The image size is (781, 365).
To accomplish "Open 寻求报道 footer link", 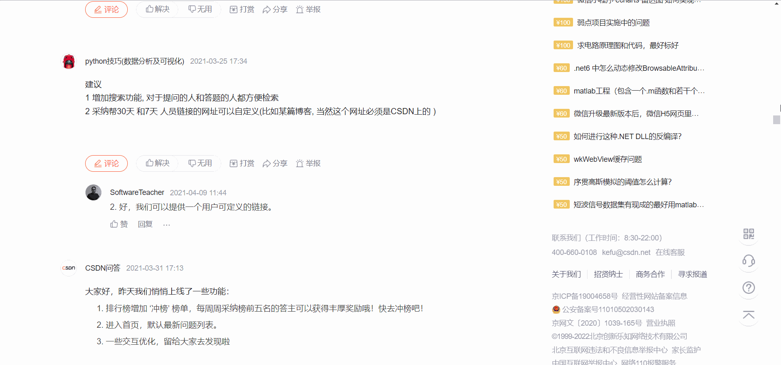I will 693,274.
